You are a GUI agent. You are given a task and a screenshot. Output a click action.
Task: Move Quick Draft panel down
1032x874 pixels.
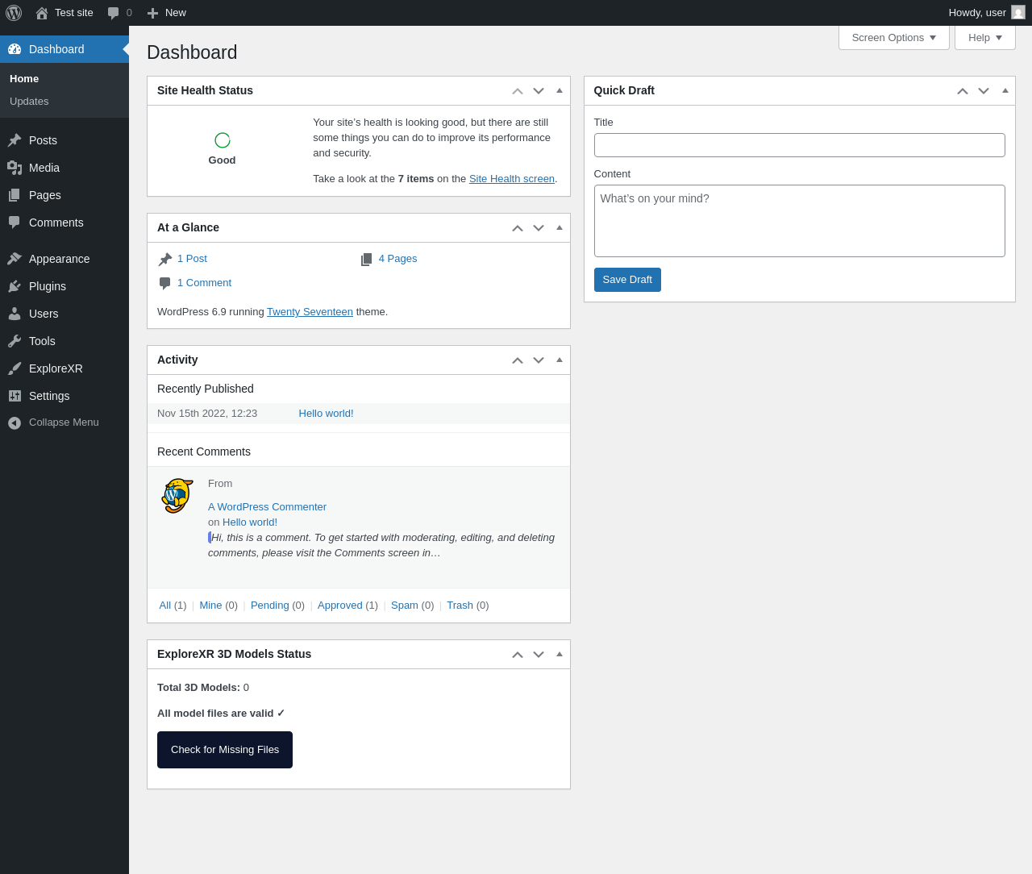click(984, 91)
